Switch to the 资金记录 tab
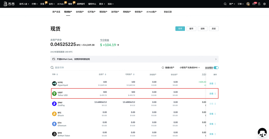This screenshot has width=269, height=139. (x=168, y=12)
